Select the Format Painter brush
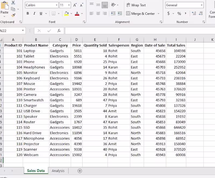 13,15
